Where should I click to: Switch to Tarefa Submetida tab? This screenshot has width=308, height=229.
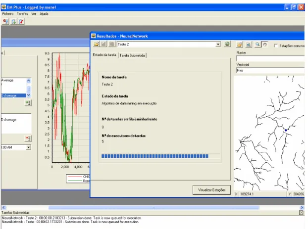point(132,55)
